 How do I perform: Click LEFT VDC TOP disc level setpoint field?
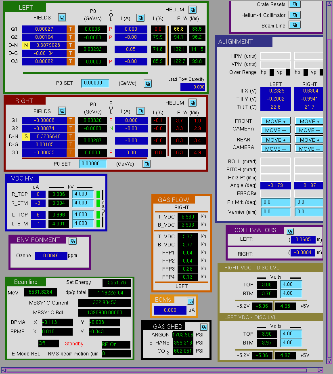pos(291,334)
